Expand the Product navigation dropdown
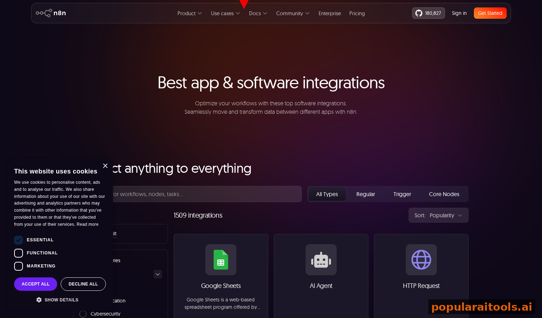This screenshot has height=318, width=542. [189, 13]
